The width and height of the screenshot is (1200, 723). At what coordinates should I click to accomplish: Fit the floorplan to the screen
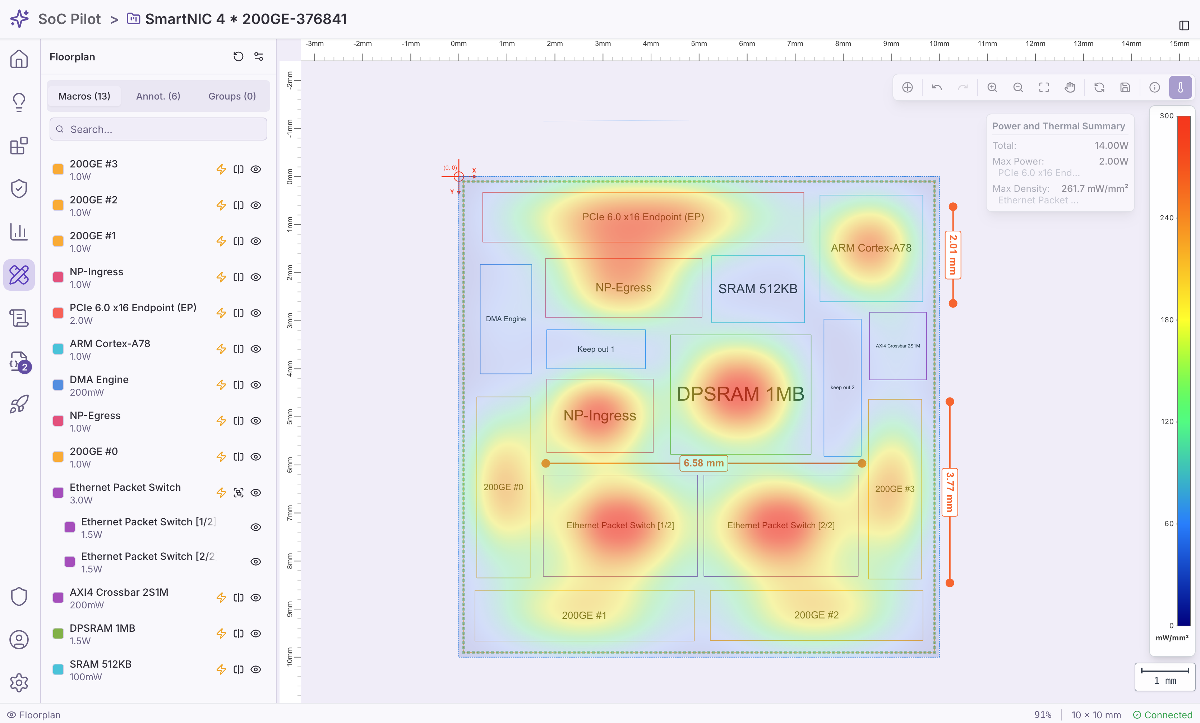pyautogui.click(x=1044, y=87)
